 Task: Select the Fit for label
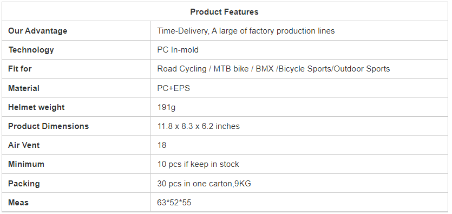20,69
